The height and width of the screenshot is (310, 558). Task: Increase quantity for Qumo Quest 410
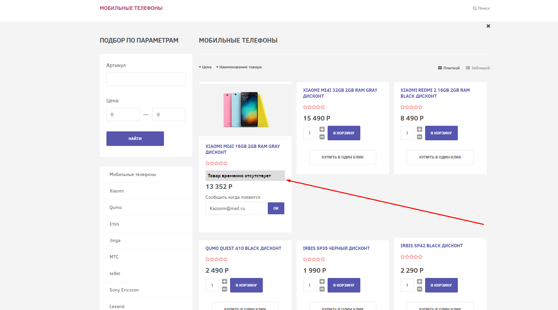pos(224,282)
